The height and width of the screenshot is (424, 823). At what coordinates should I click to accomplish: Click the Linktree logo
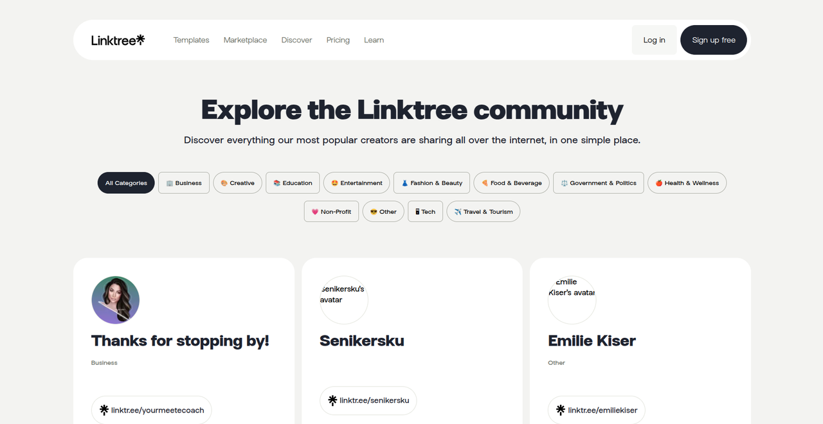(118, 40)
